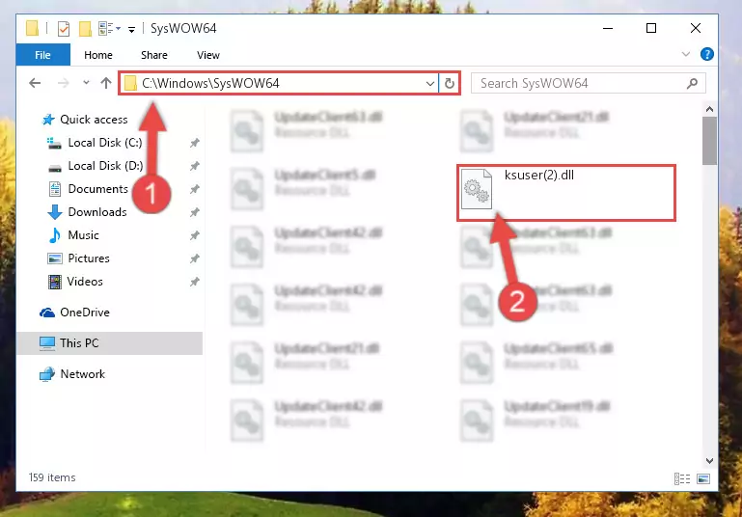Switch to Details view via status bar icon
Image resolution: width=742 pixels, height=517 pixels.
(682, 478)
